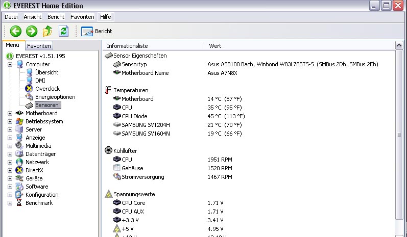Switch to the Menü sidebar tab

click(13, 45)
